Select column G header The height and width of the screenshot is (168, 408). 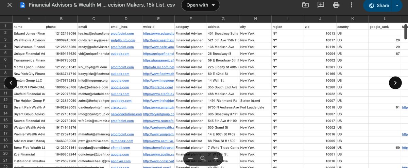(x=223, y=19)
